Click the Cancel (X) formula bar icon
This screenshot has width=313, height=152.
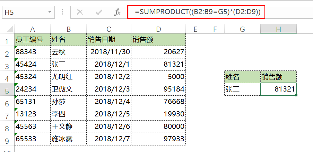coord(80,12)
